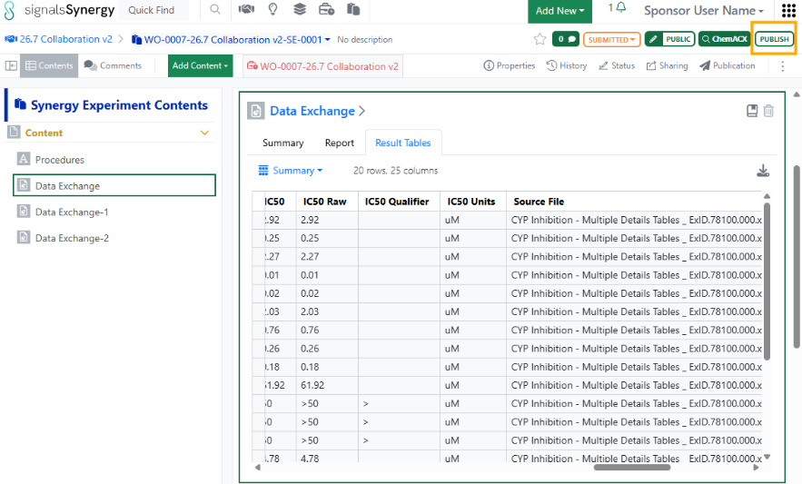This screenshot has width=802, height=484.
Task: Expand the WO-0007 experiment breadcrumb dropdown
Action: click(327, 39)
